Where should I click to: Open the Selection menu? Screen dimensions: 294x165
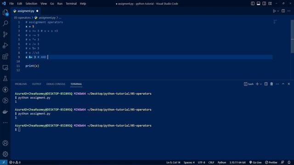(31, 4)
